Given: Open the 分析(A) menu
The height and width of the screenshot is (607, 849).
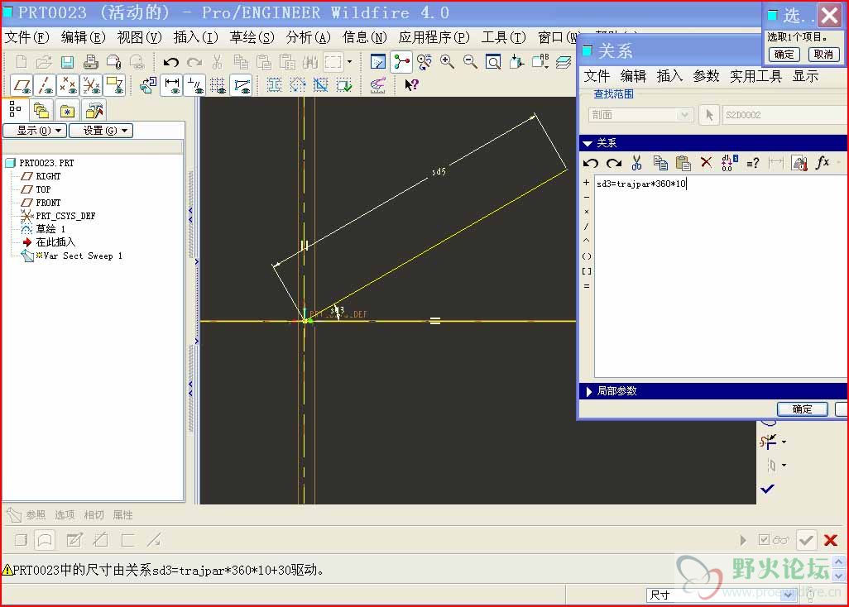Looking at the screenshot, I should 308,37.
